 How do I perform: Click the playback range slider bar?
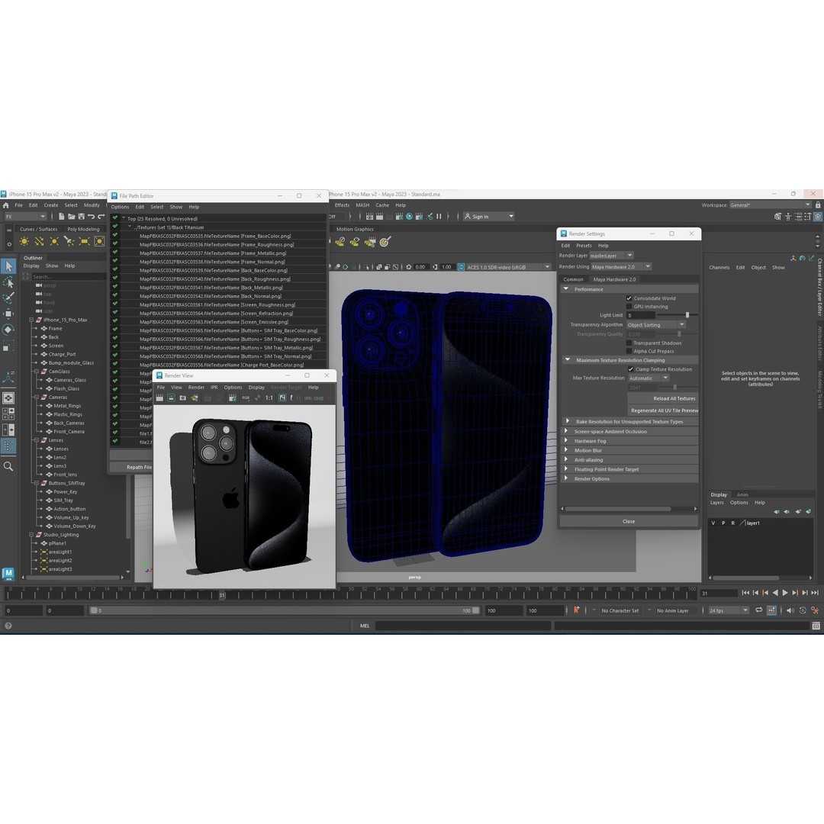tap(284, 610)
